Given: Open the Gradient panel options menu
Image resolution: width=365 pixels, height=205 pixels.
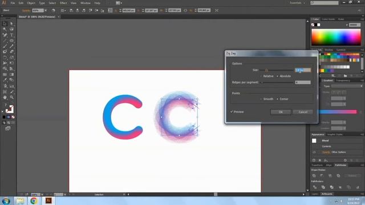Looking at the screenshot, I should (362, 80).
